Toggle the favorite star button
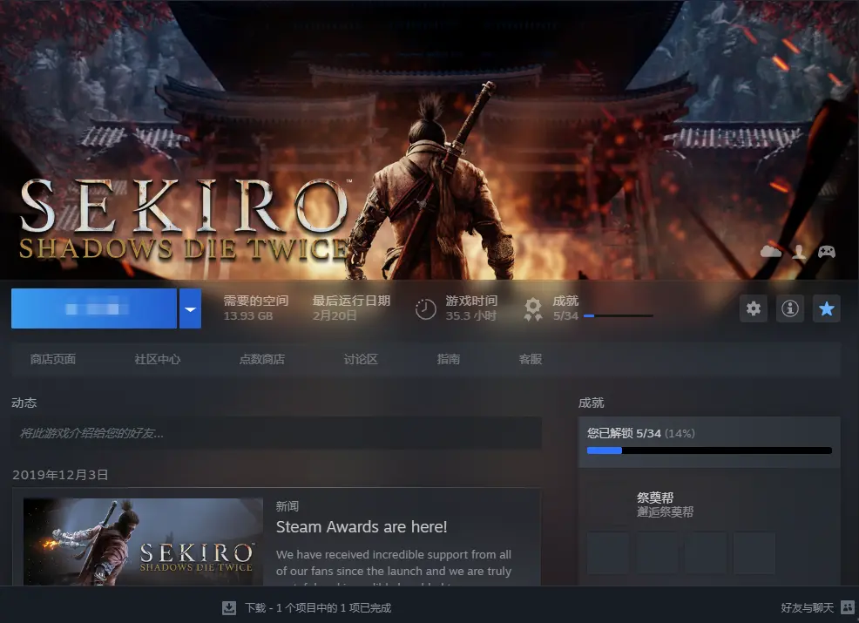Screen dimensions: 859x623 pos(826,308)
